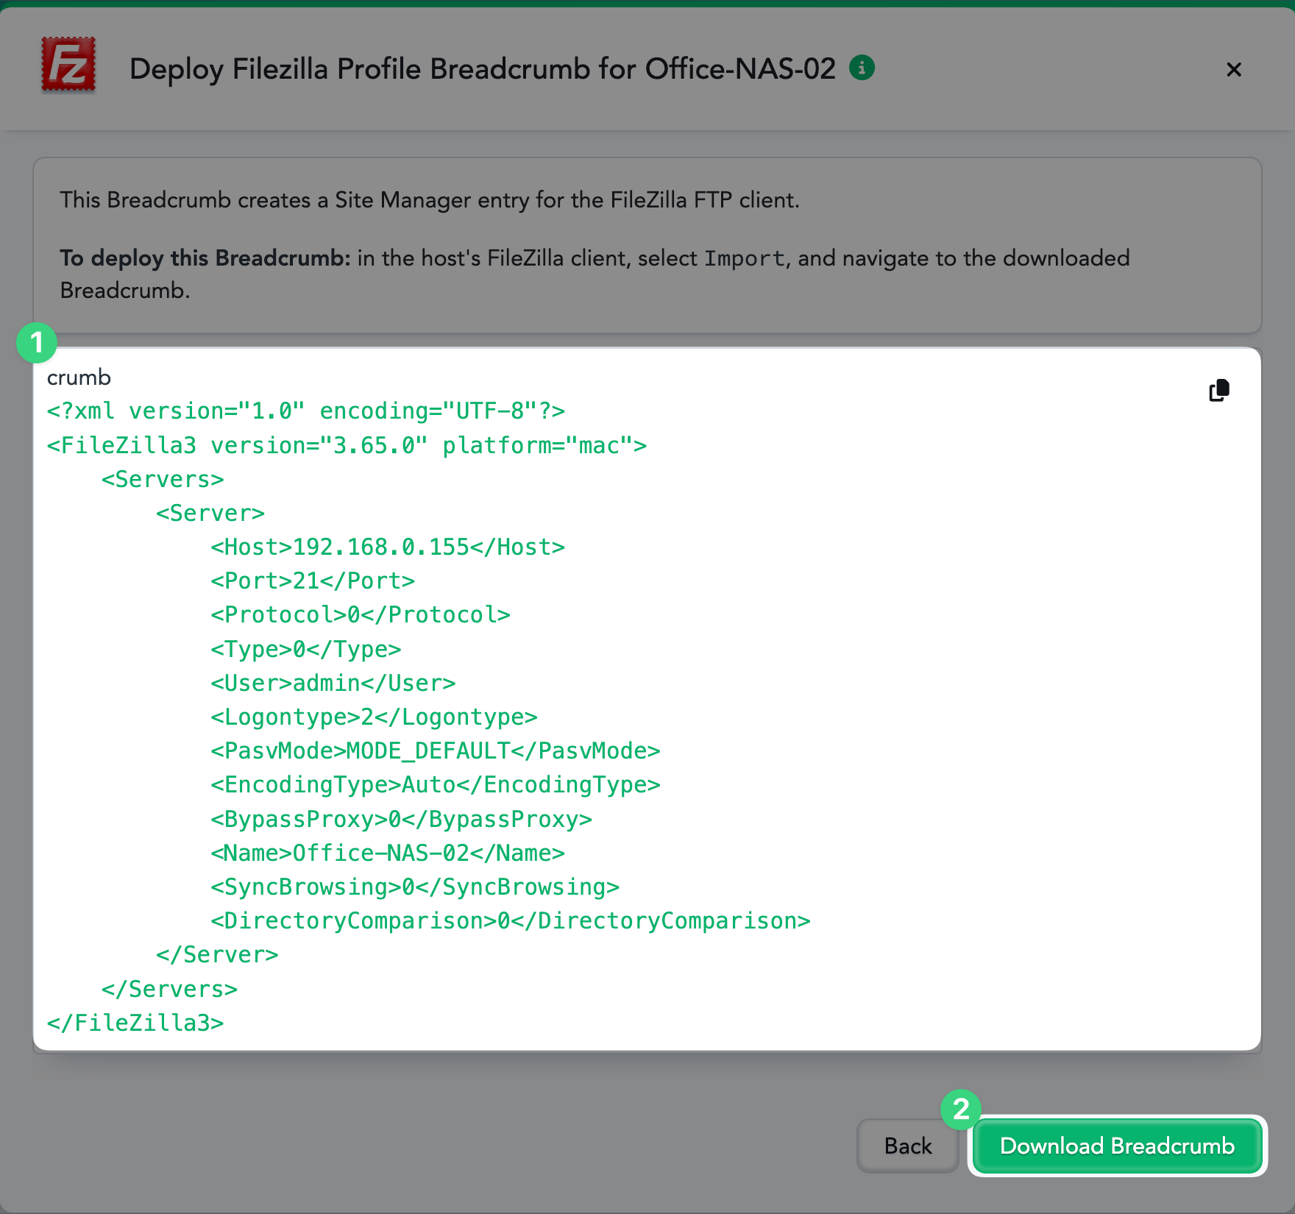
Task: Close the Deploy Breadcrumb dialog
Action: [1234, 69]
